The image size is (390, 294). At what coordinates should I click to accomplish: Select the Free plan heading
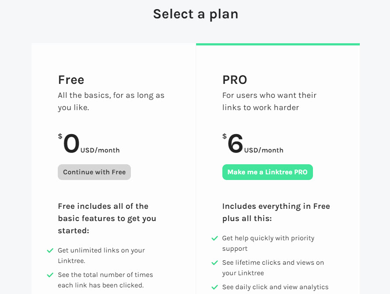click(x=71, y=80)
